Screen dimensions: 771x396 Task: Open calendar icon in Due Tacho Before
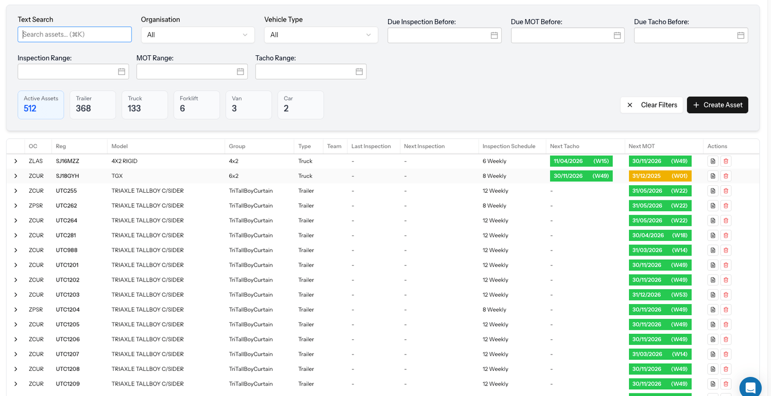coord(740,35)
